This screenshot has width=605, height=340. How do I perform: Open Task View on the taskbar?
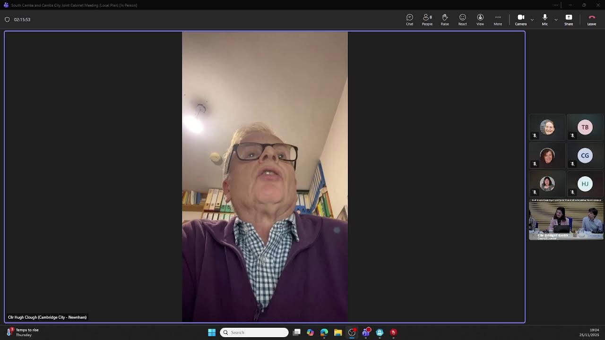pos(296,332)
